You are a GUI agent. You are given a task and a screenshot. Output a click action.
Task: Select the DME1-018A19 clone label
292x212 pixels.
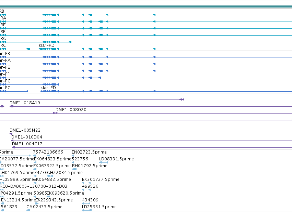tap(25, 103)
